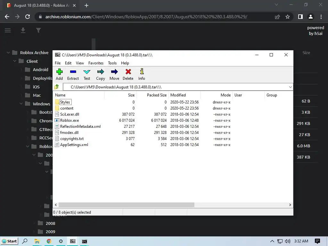Expand the 7-Zip address path dropdown
Screen dimensions: 328x246
(290, 87)
